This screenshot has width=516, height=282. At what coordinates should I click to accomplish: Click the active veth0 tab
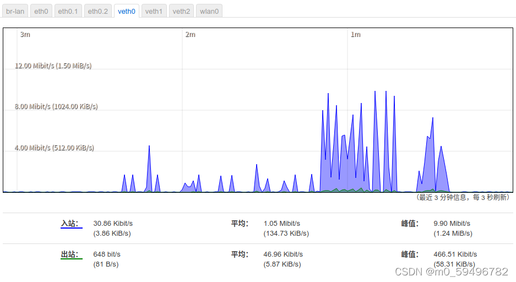(126, 11)
